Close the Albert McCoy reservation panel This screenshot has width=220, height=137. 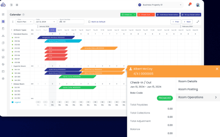217,69
